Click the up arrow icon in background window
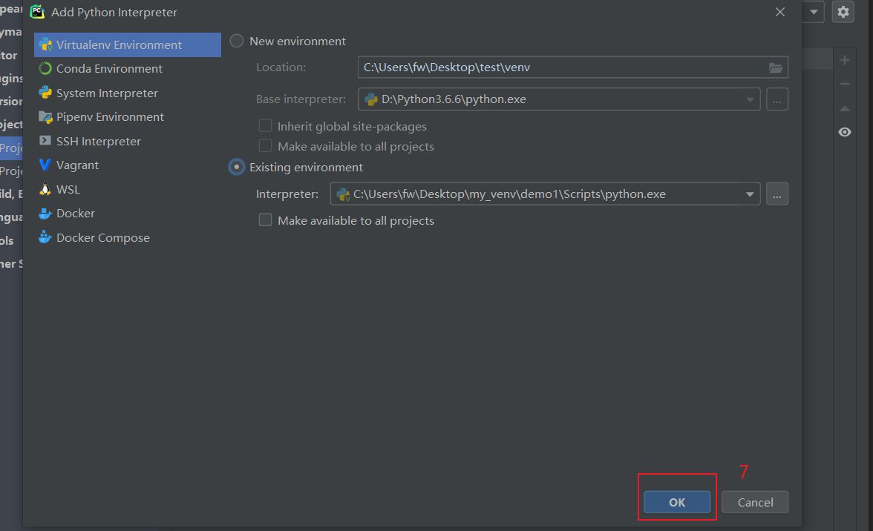The image size is (873, 531). [845, 108]
